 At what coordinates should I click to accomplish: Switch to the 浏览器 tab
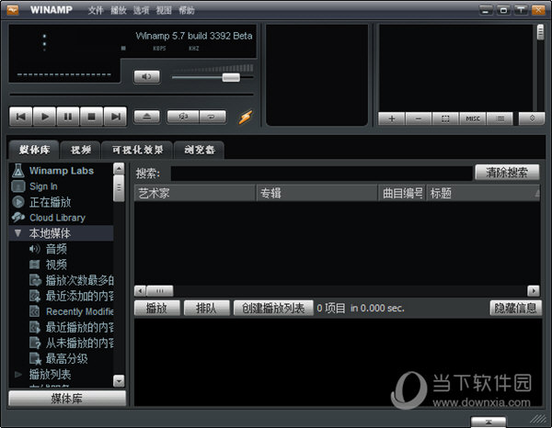[200, 151]
